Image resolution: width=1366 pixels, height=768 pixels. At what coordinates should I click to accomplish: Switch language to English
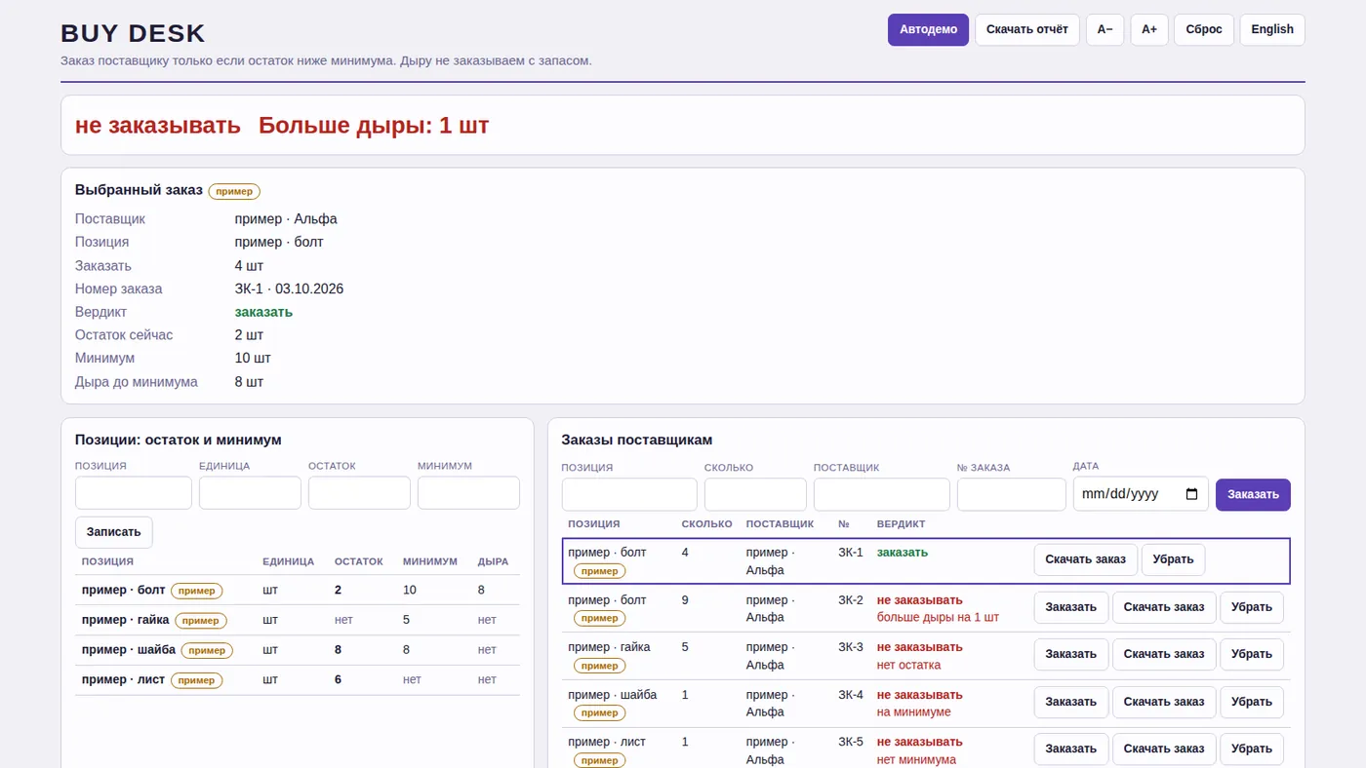coord(1272,29)
